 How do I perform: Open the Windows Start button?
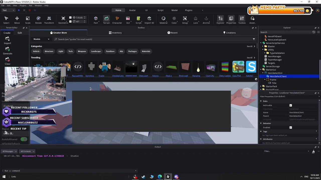pos(4,177)
